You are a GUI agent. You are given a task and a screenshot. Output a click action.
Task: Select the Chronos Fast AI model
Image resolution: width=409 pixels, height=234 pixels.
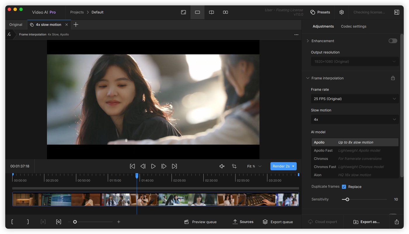tap(325, 167)
